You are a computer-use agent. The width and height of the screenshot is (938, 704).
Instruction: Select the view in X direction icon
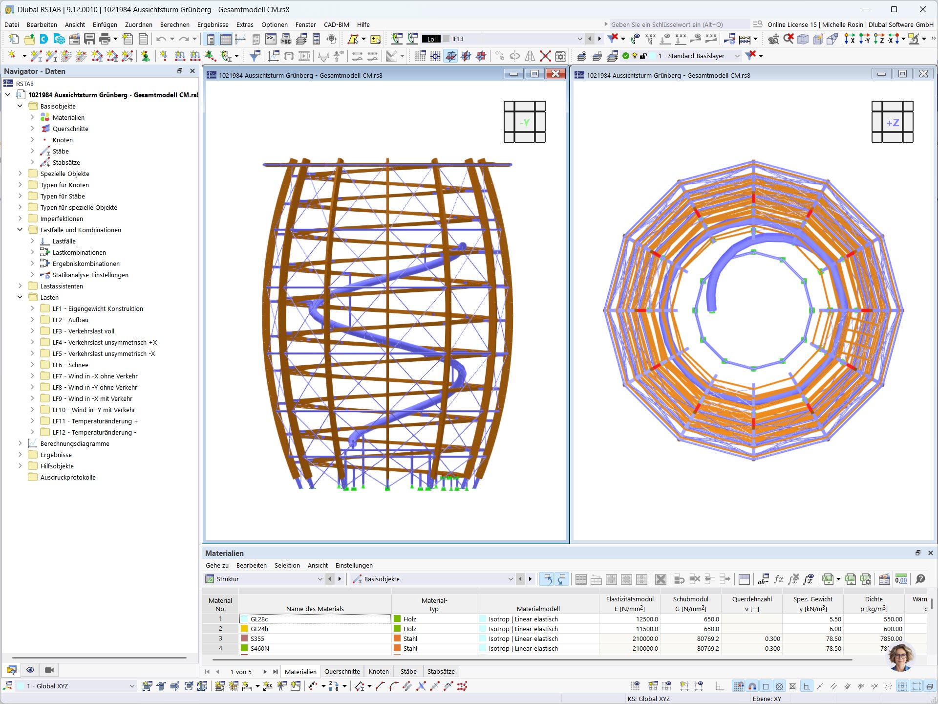[x=850, y=40]
